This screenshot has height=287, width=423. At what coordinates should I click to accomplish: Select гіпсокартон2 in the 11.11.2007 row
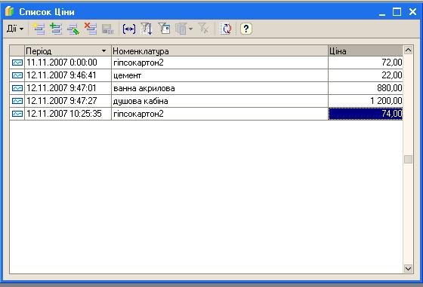[x=220, y=63]
